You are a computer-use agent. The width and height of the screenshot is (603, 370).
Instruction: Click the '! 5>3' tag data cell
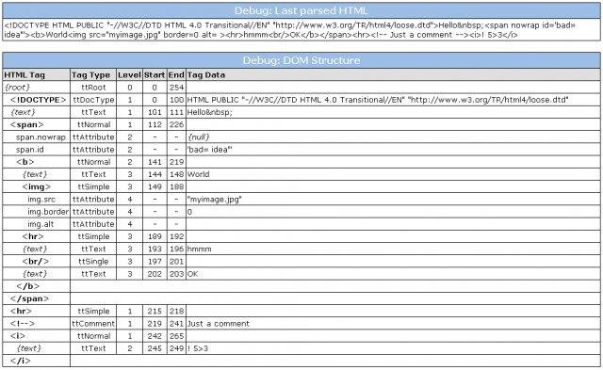coord(393,348)
